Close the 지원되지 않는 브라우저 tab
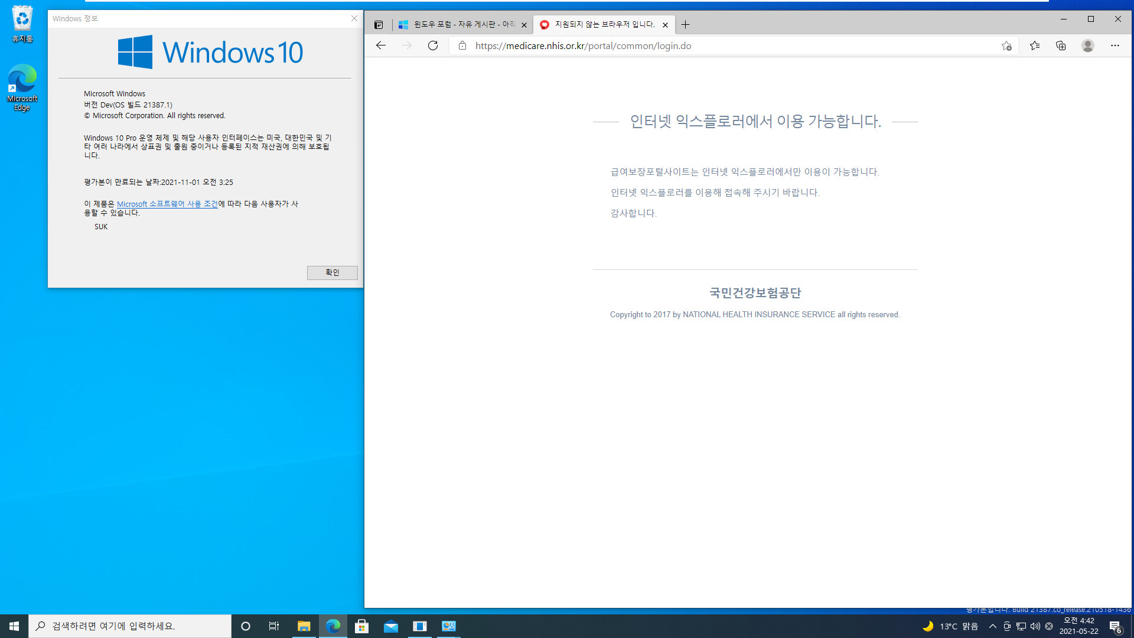1134x638 pixels. point(666,25)
